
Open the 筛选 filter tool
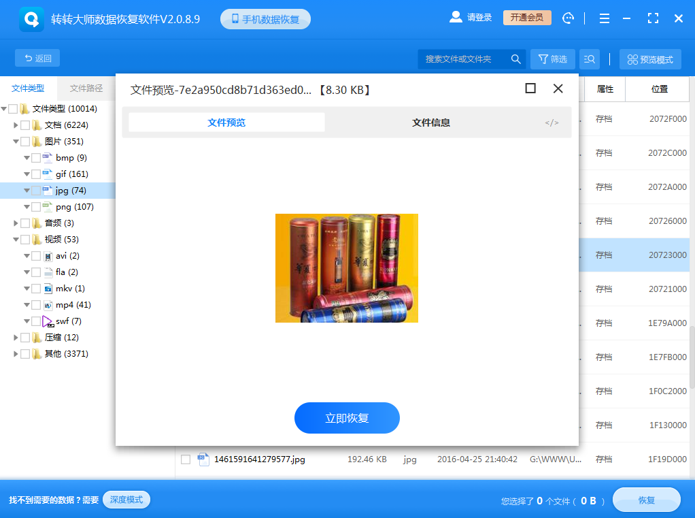tap(552, 59)
